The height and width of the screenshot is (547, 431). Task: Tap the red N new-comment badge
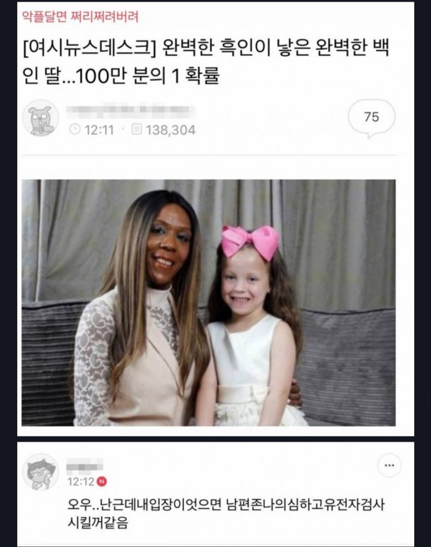[101, 482]
